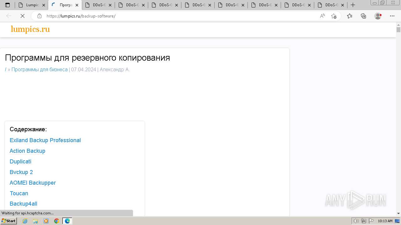This screenshot has width=401, height=225.
Task: Jump to Duplicati section
Action: click(x=20, y=162)
